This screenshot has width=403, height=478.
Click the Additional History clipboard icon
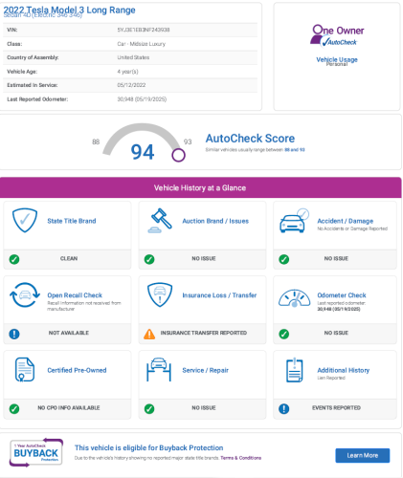point(295,370)
